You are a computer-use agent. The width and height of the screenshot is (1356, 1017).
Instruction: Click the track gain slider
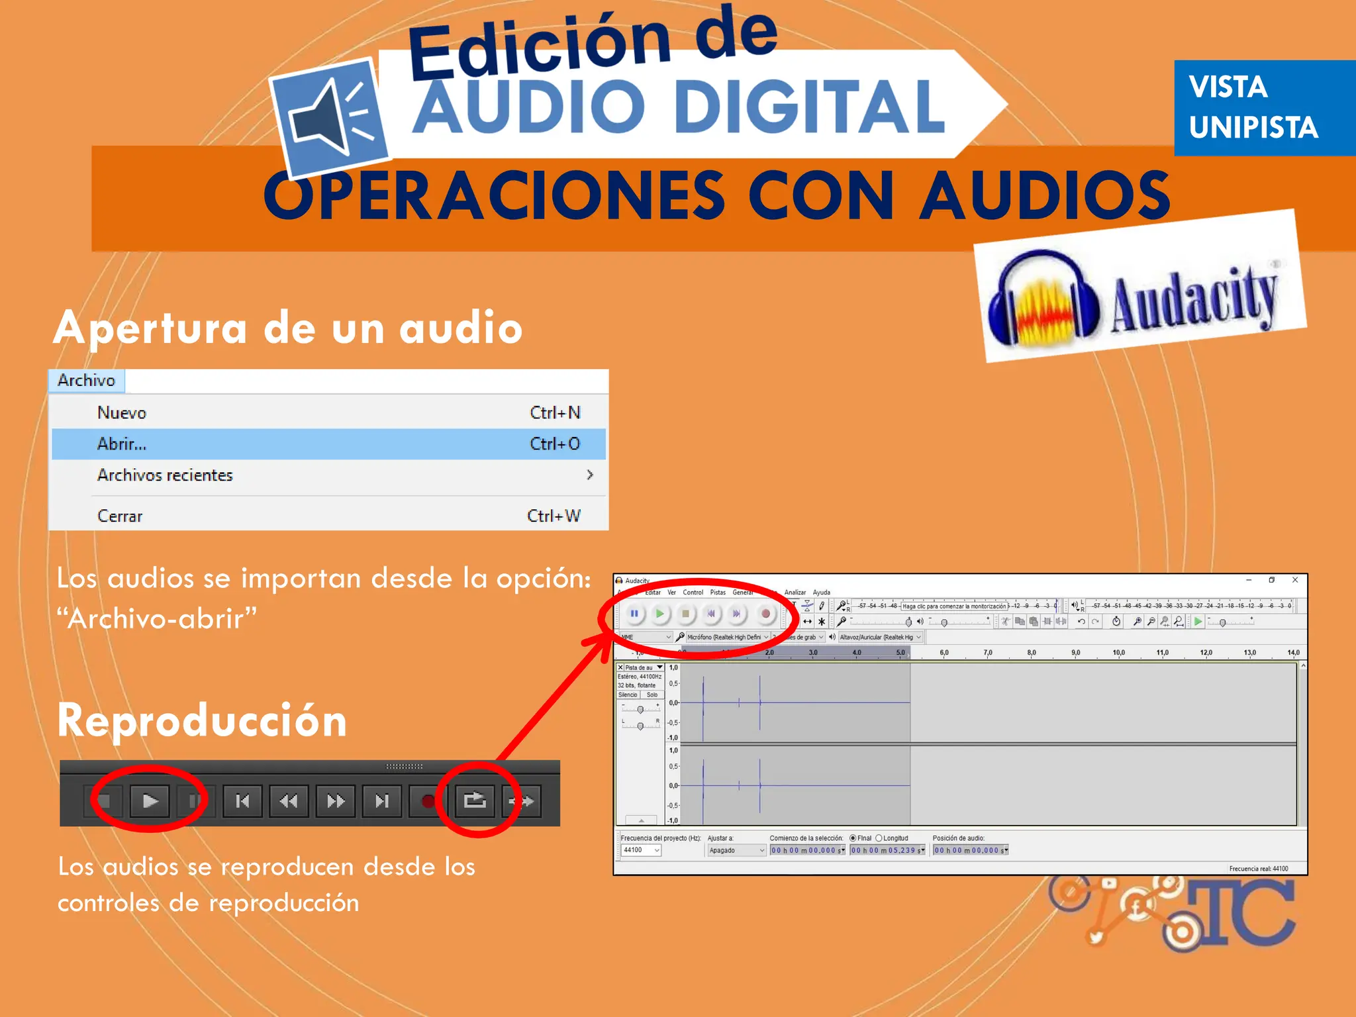tap(640, 709)
